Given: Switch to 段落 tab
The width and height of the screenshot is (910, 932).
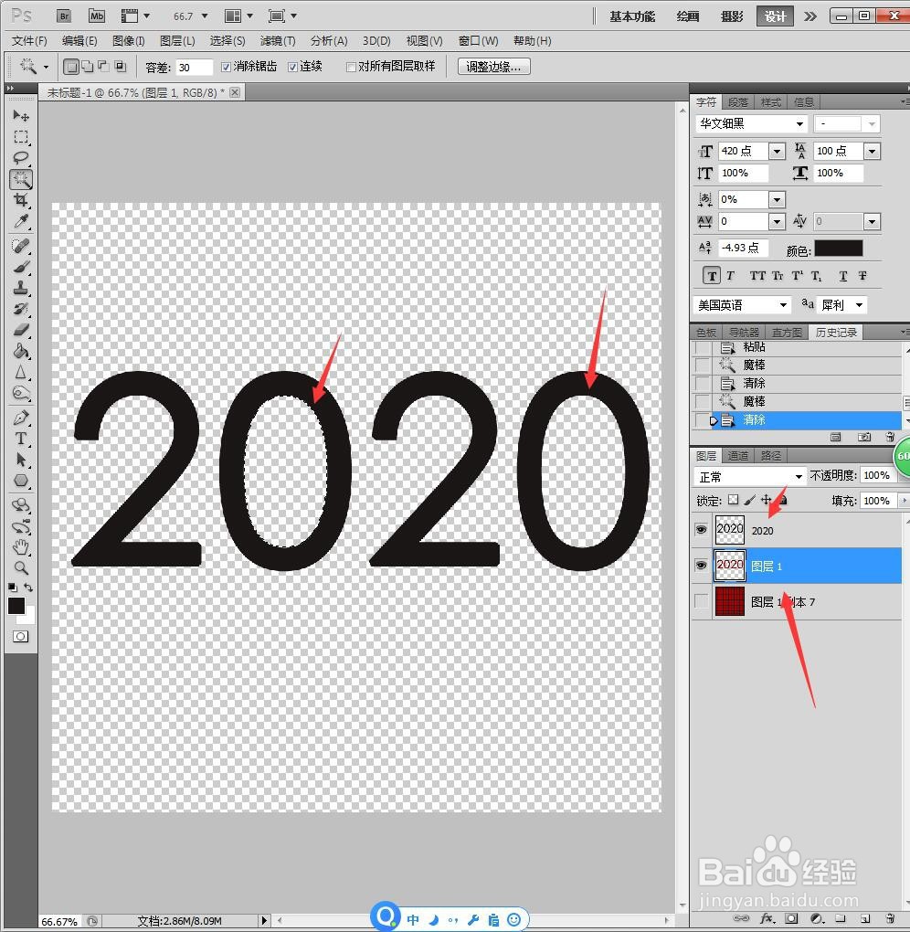Looking at the screenshot, I should (x=738, y=102).
